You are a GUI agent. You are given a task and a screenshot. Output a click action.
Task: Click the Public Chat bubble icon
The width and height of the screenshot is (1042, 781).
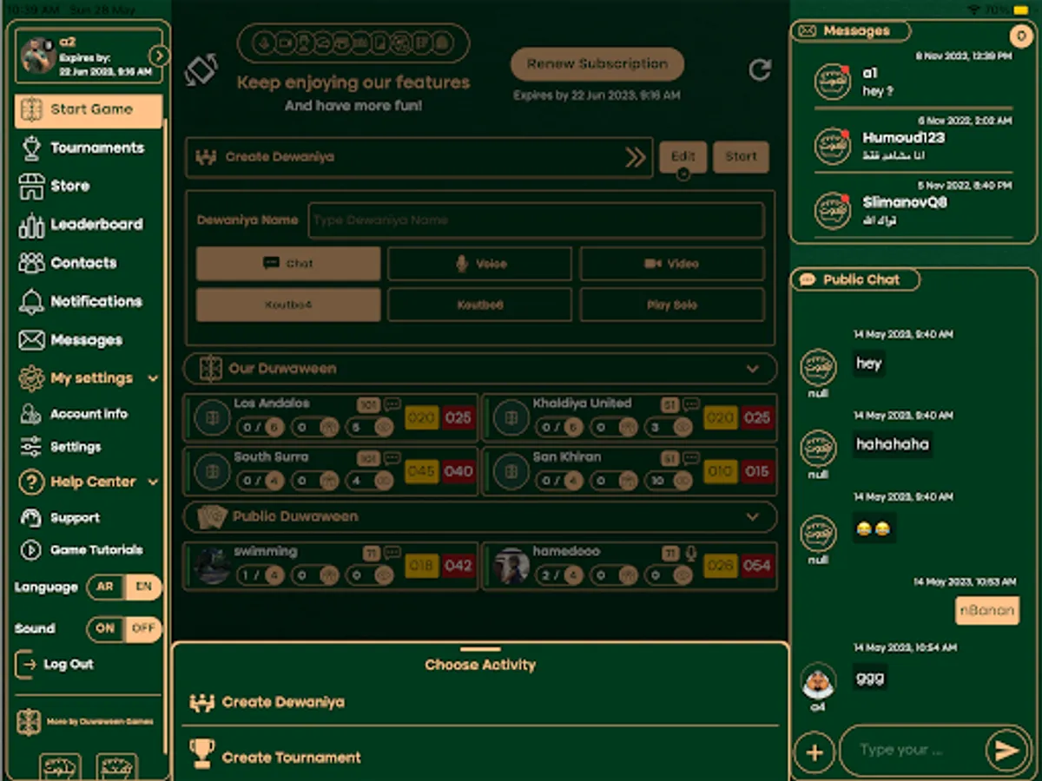pyautogui.click(x=808, y=279)
